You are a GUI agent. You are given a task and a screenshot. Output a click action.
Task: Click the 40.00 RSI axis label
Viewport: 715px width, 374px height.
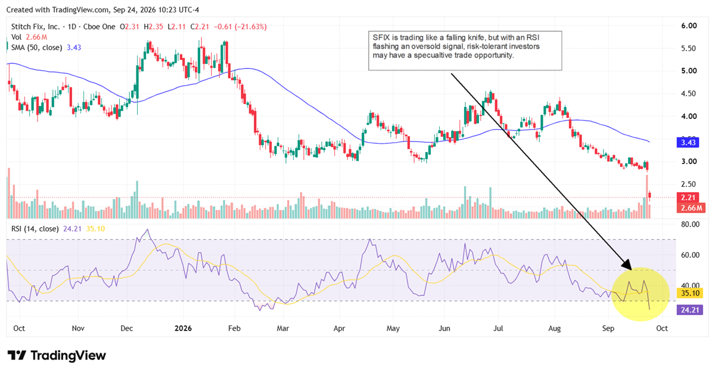pos(690,285)
